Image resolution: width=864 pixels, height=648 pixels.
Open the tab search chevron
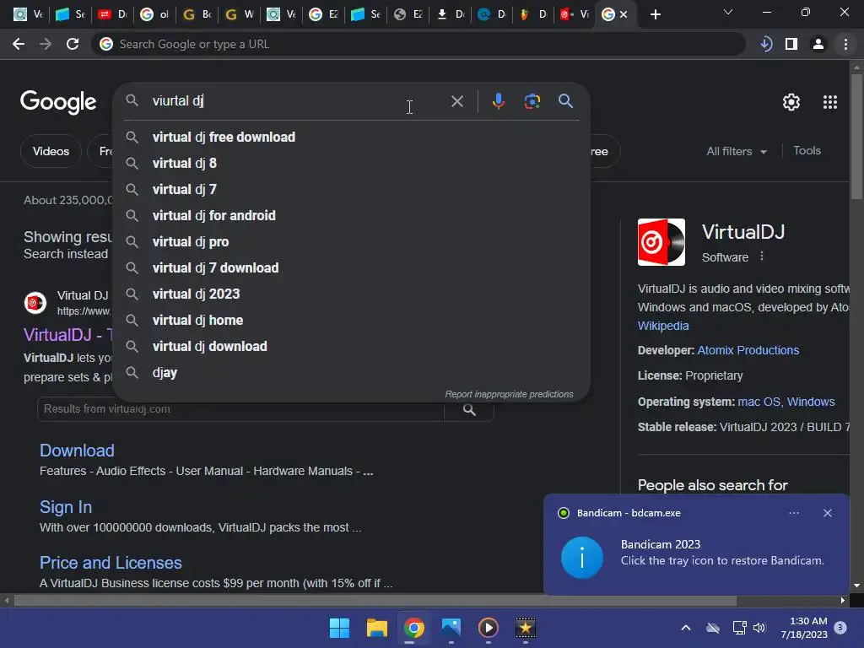point(728,12)
